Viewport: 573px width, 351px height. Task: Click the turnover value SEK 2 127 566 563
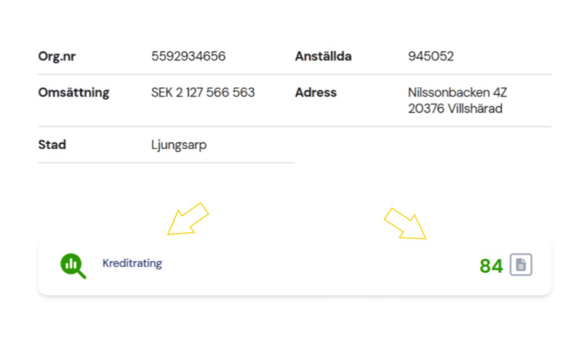point(203,92)
